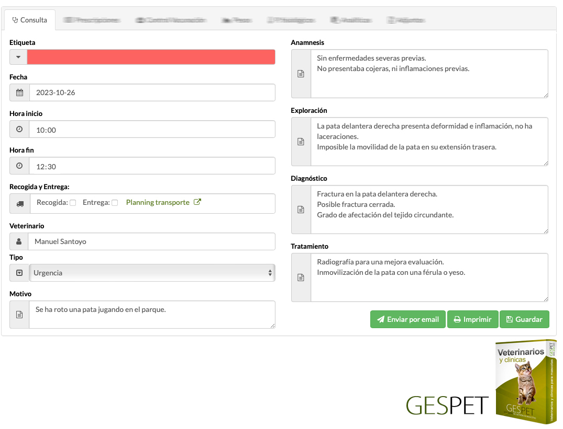Click inside the Exploración text area
Viewport: 563px width, 429px height.
pyautogui.click(x=429, y=142)
